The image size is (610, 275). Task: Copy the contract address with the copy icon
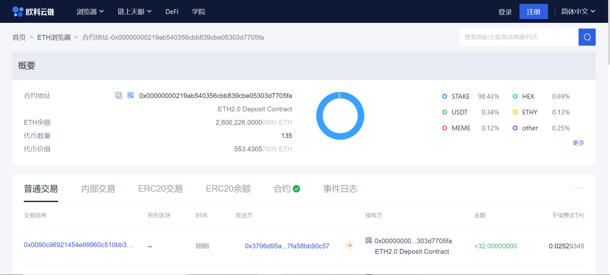tap(119, 95)
